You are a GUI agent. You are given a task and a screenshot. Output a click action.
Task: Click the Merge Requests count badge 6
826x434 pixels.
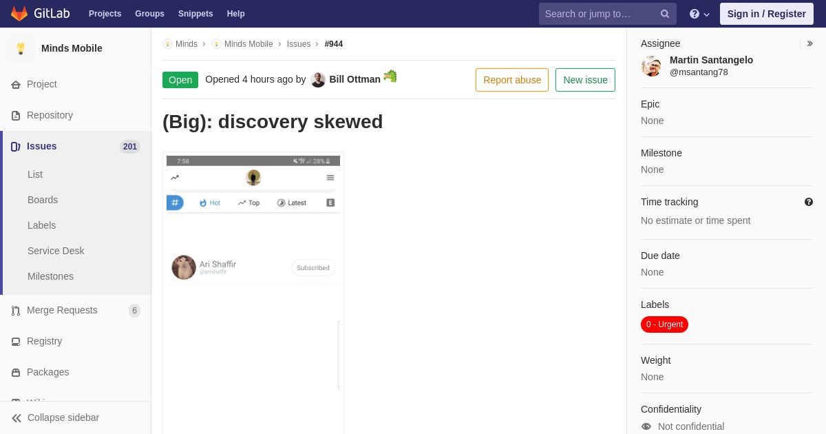[134, 311]
